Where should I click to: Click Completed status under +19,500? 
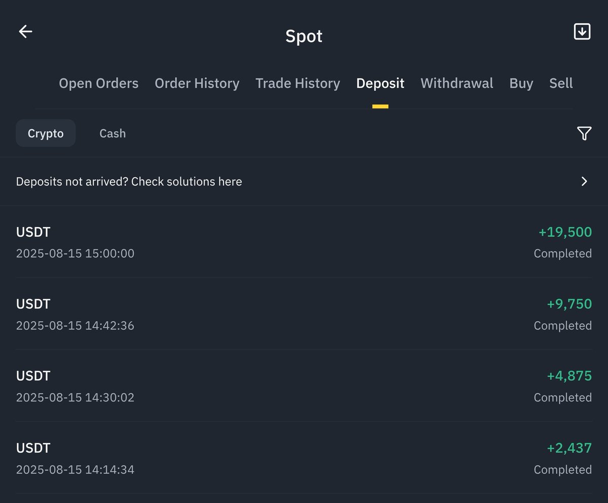tap(563, 254)
